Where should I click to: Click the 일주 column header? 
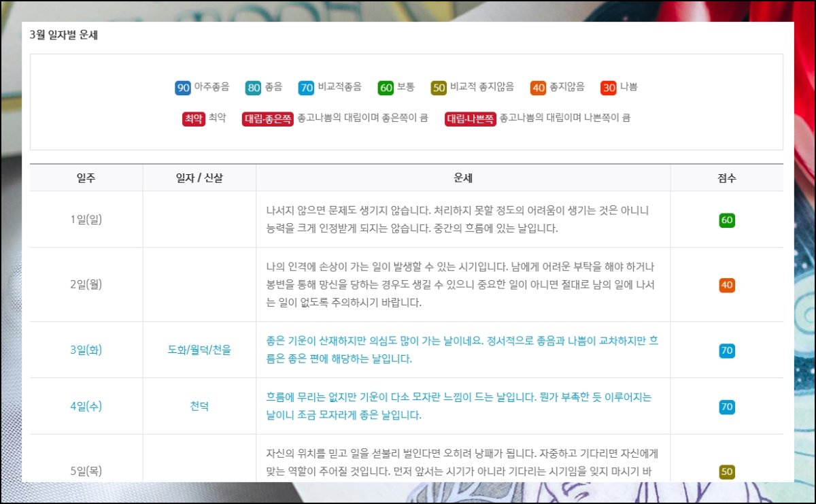86,178
